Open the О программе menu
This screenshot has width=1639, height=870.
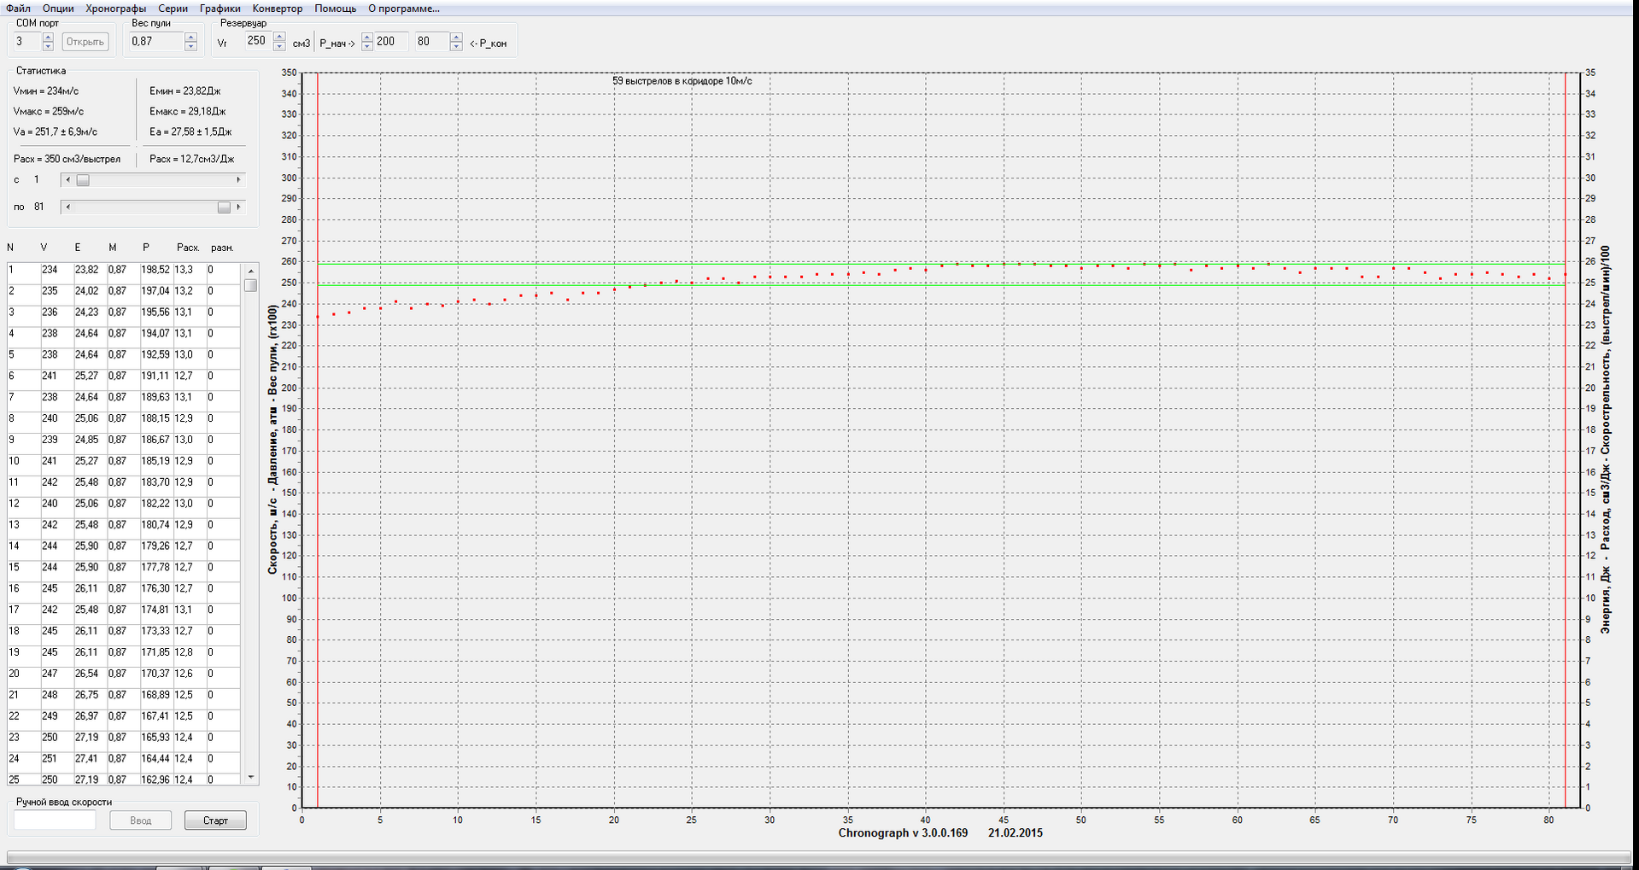click(403, 9)
